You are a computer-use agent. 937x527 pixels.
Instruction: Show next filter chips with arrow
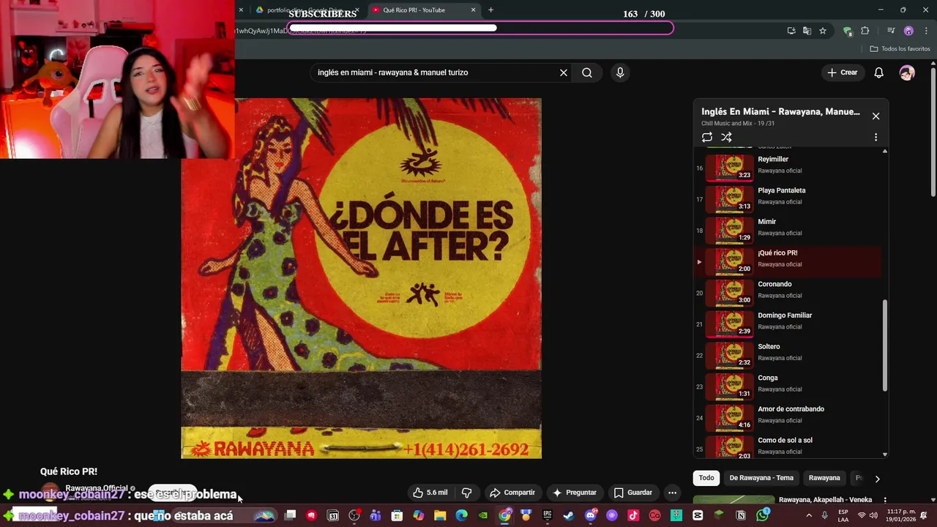click(x=877, y=479)
